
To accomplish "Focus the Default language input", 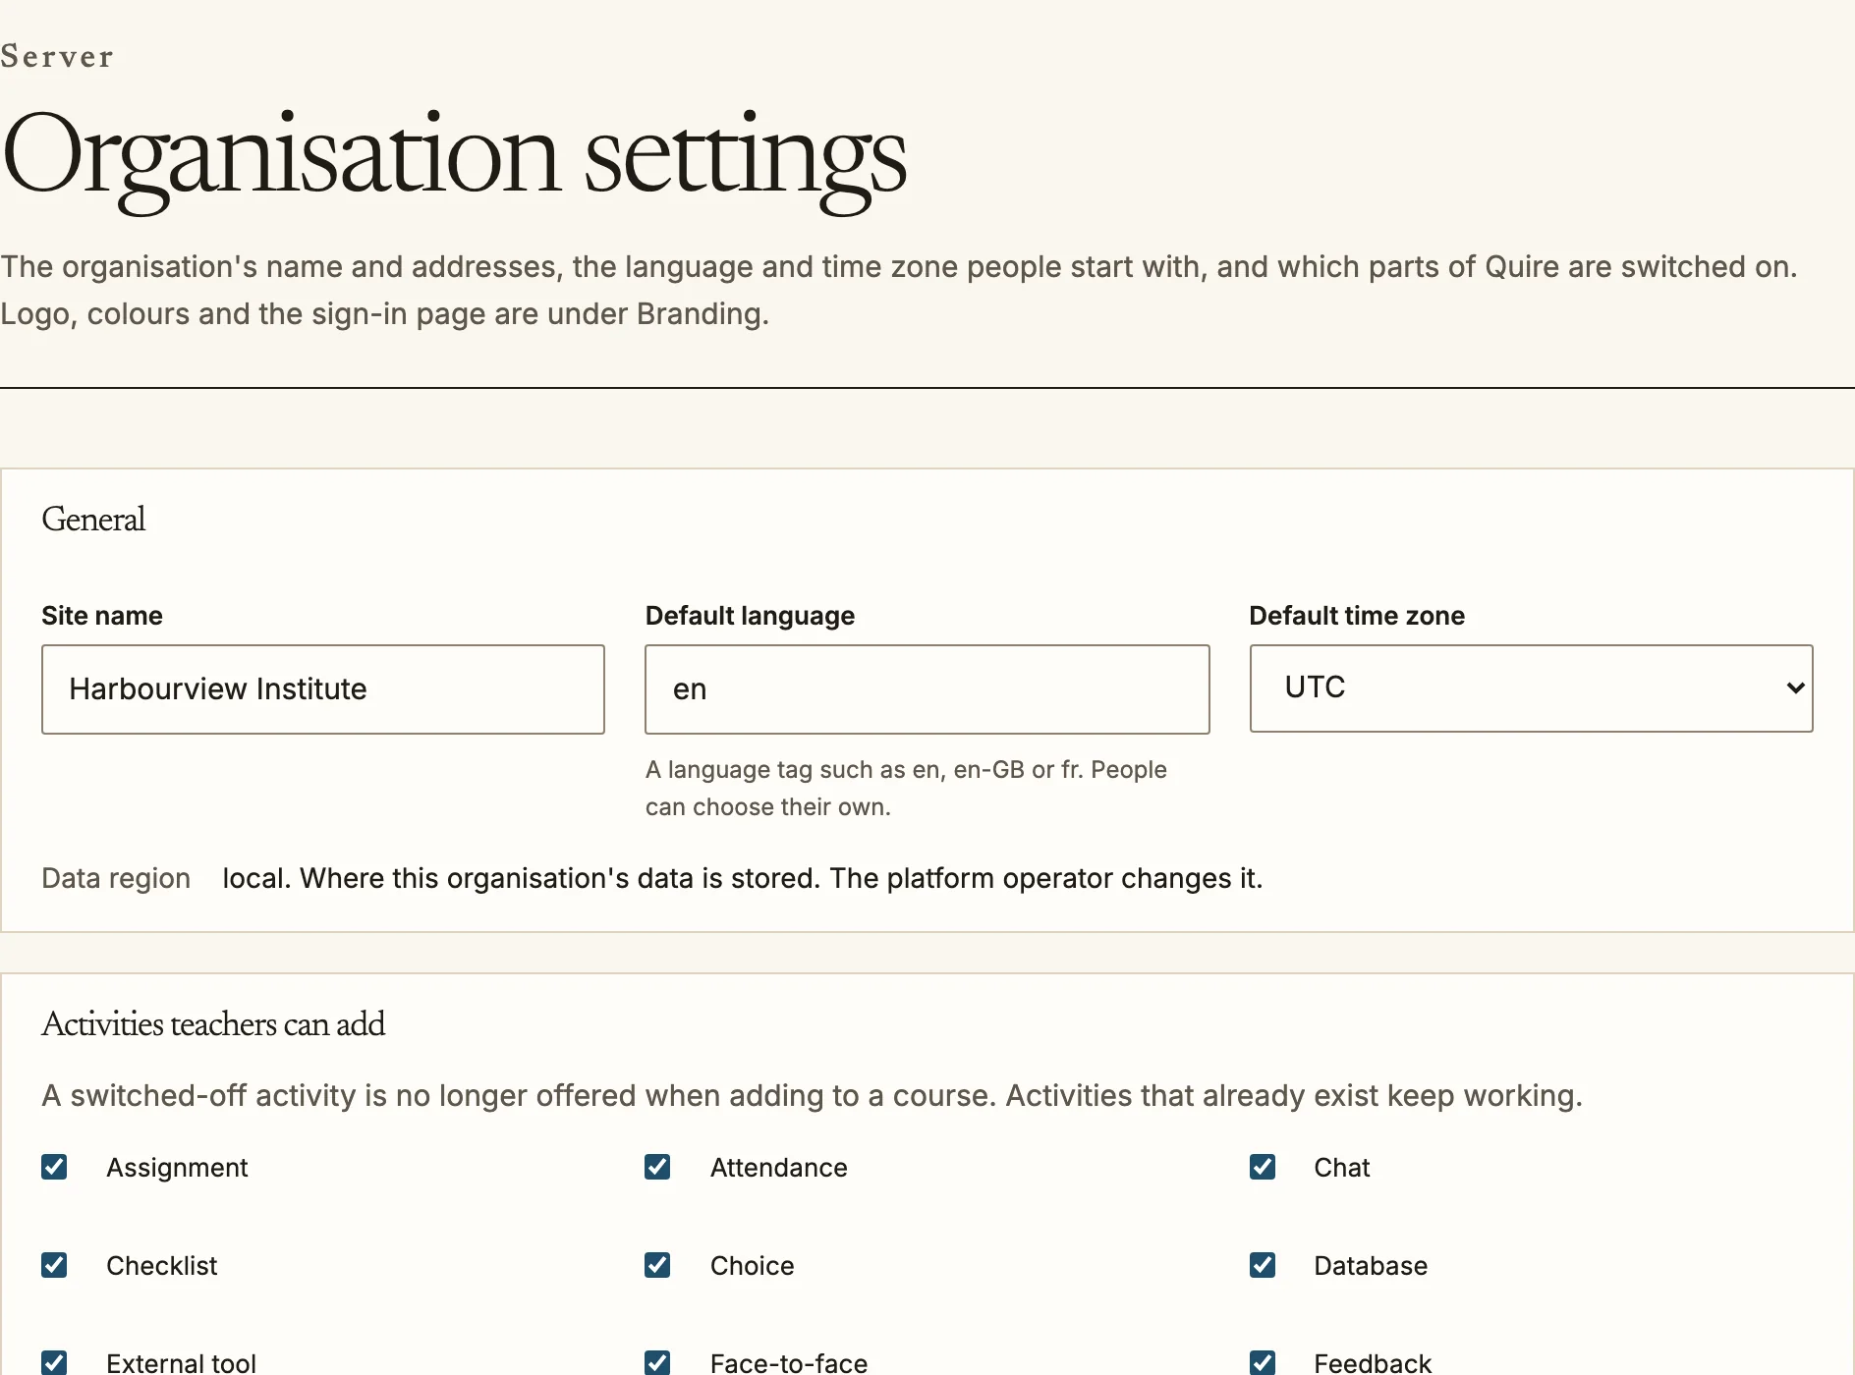I will coord(927,689).
